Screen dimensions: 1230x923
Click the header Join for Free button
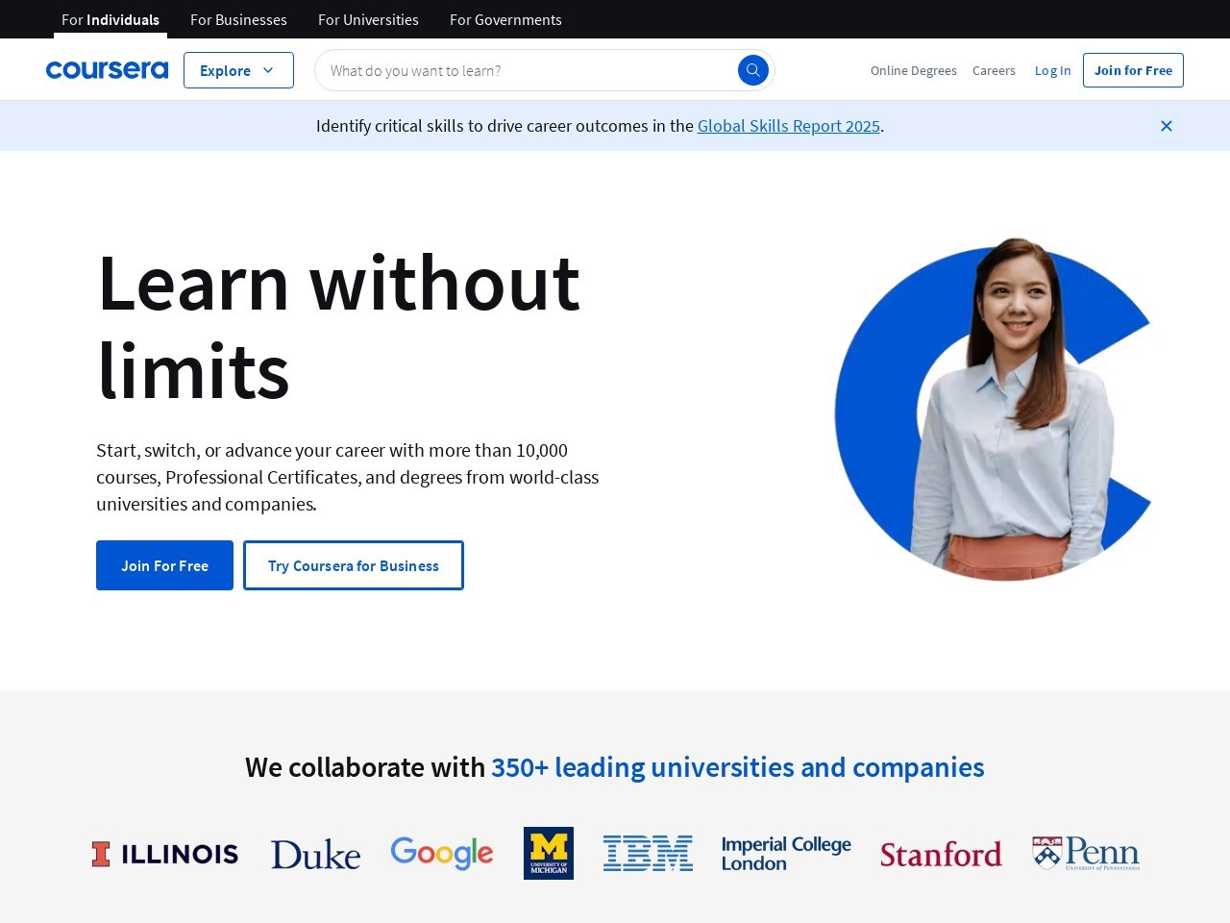point(1133,70)
